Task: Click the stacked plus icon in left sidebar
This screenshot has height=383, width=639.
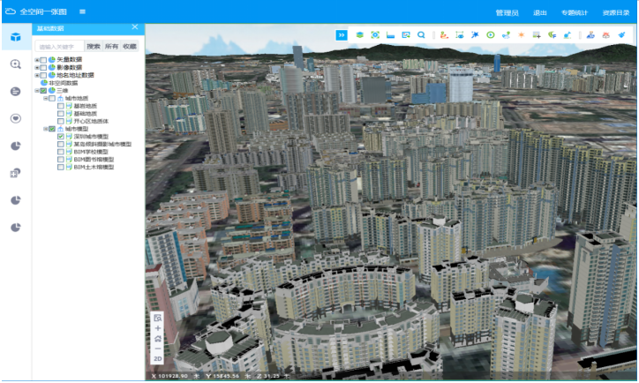Action: point(16,173)
